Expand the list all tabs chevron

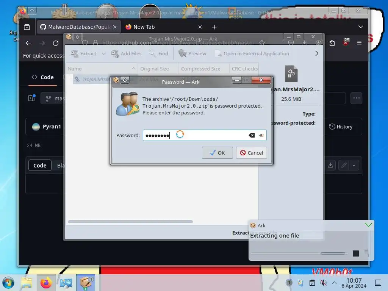point(361,27)
